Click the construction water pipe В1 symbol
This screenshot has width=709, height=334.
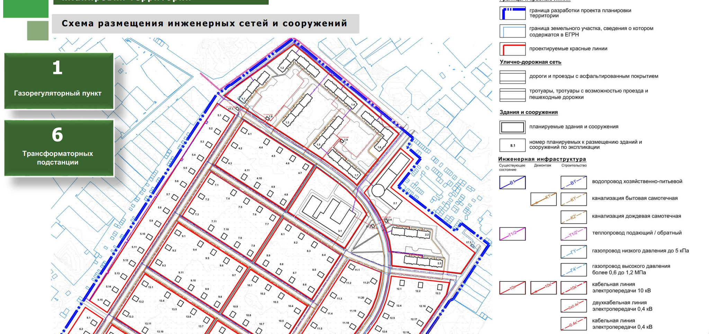tap(574, 183)
